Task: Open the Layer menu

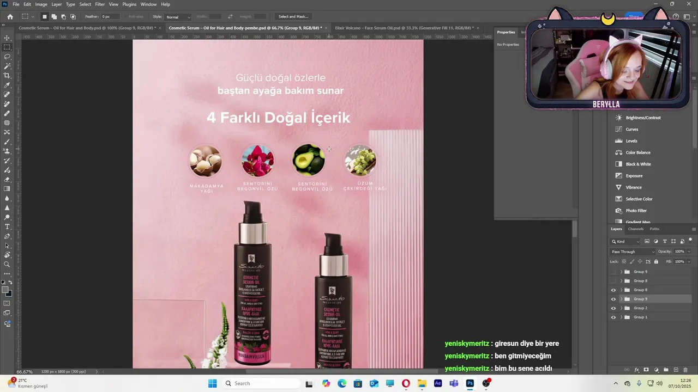Action: [57, 4]
